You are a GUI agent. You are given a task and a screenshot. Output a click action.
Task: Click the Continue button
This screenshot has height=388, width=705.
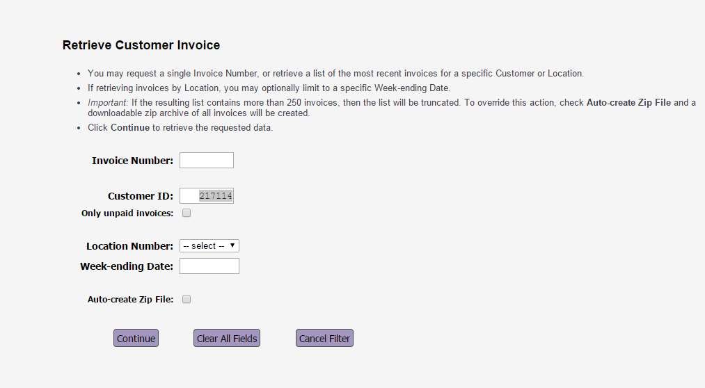[136, 338]
